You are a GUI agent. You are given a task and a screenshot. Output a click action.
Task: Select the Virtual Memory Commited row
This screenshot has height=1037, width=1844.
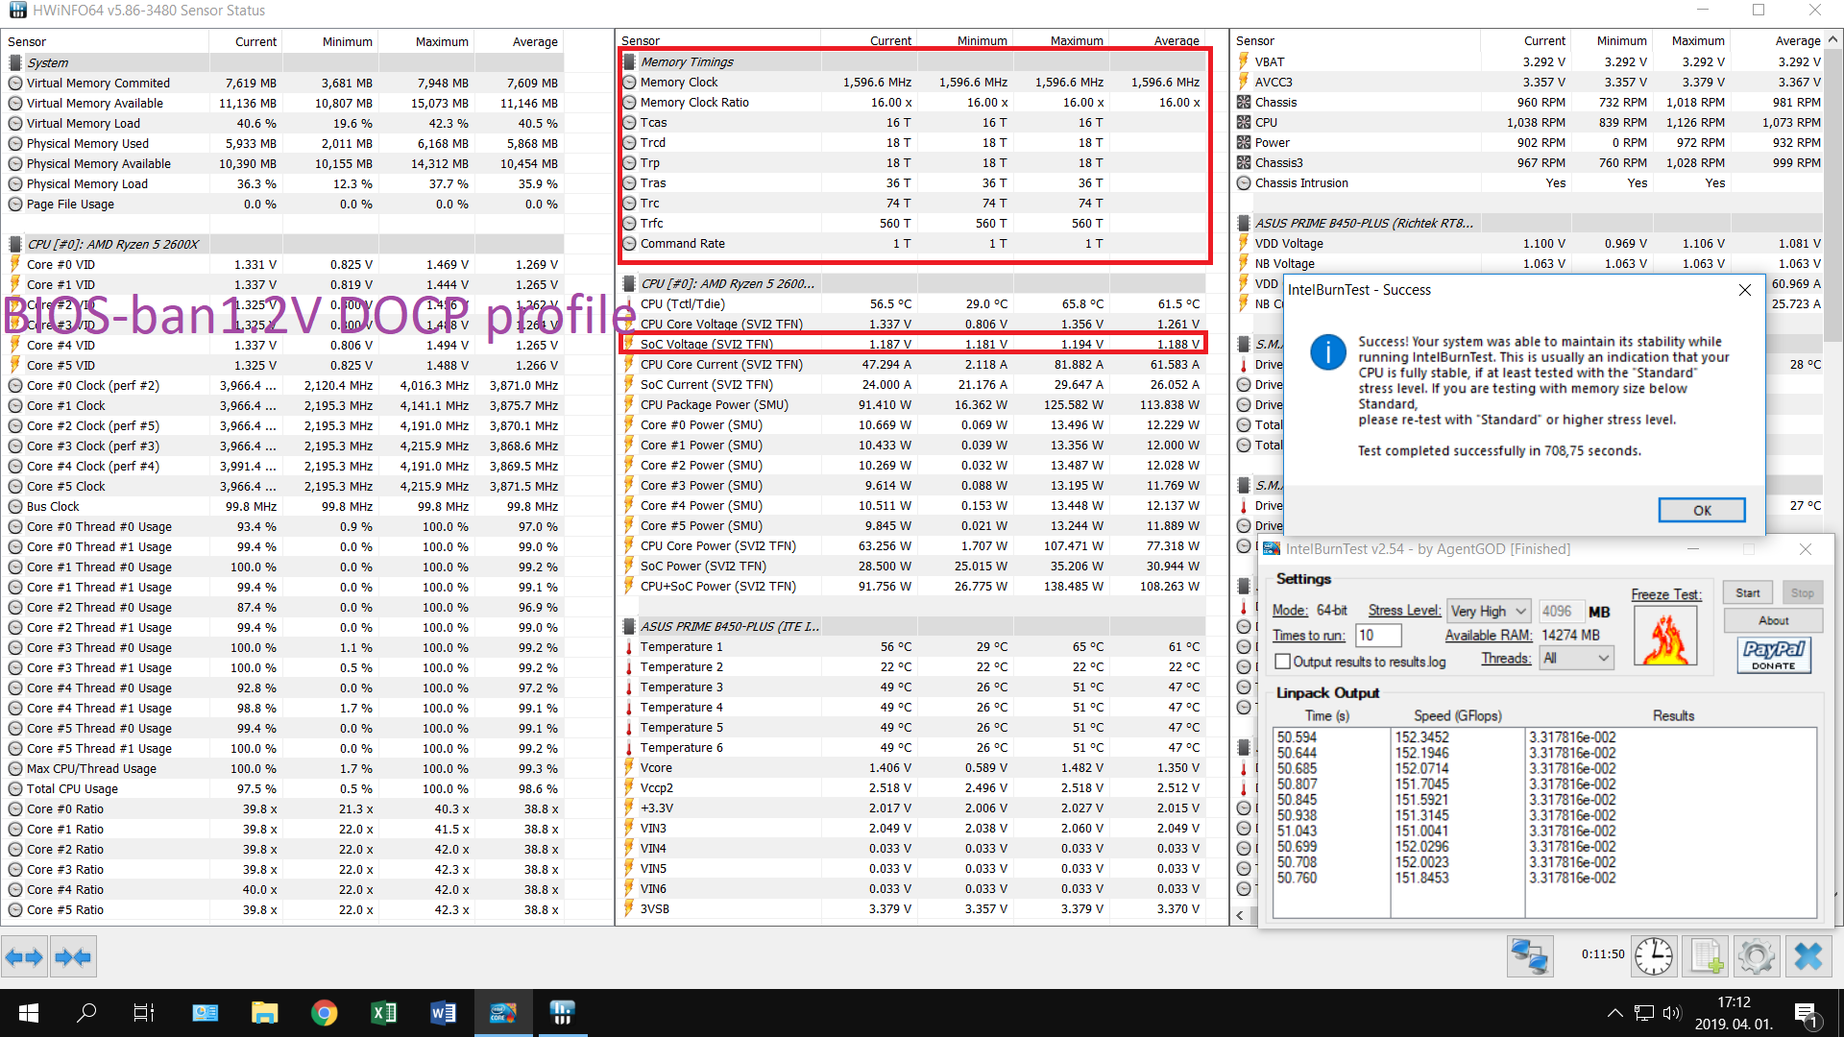[283, 84]
